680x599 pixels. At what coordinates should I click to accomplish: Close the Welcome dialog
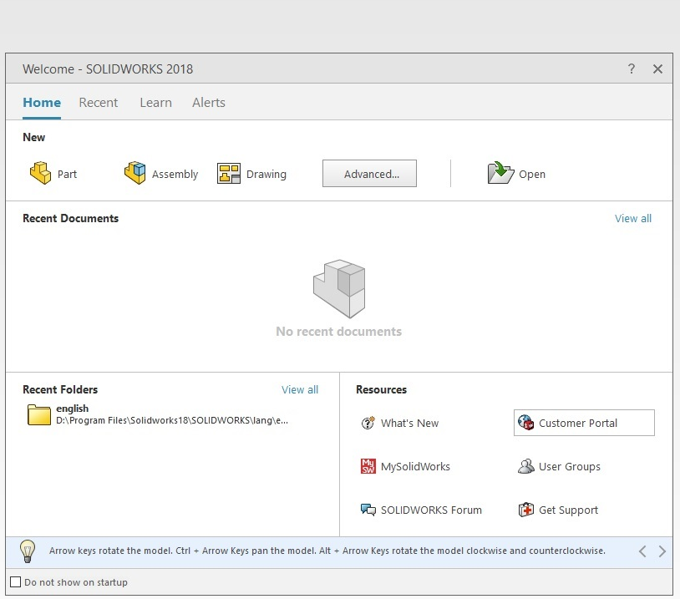pyautogui.click(x=658, y=69)
